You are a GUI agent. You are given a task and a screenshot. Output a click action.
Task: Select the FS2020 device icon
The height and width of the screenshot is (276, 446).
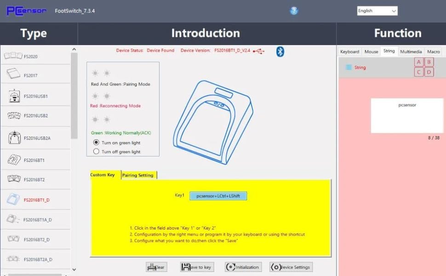click(13, 56)
